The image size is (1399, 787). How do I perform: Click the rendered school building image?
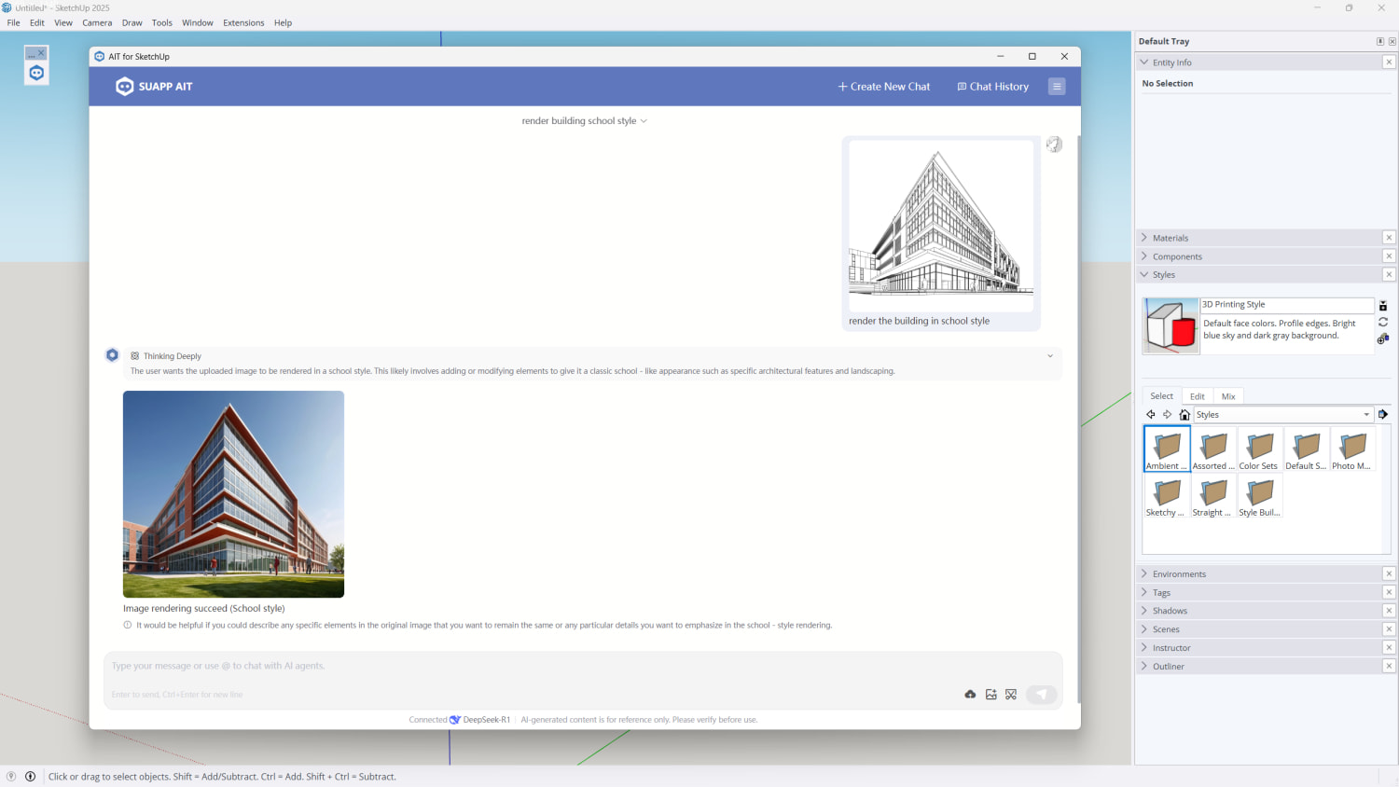[x=233, y=494]
